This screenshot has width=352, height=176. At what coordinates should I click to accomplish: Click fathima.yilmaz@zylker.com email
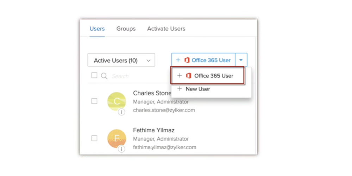[x=165, y=147]
